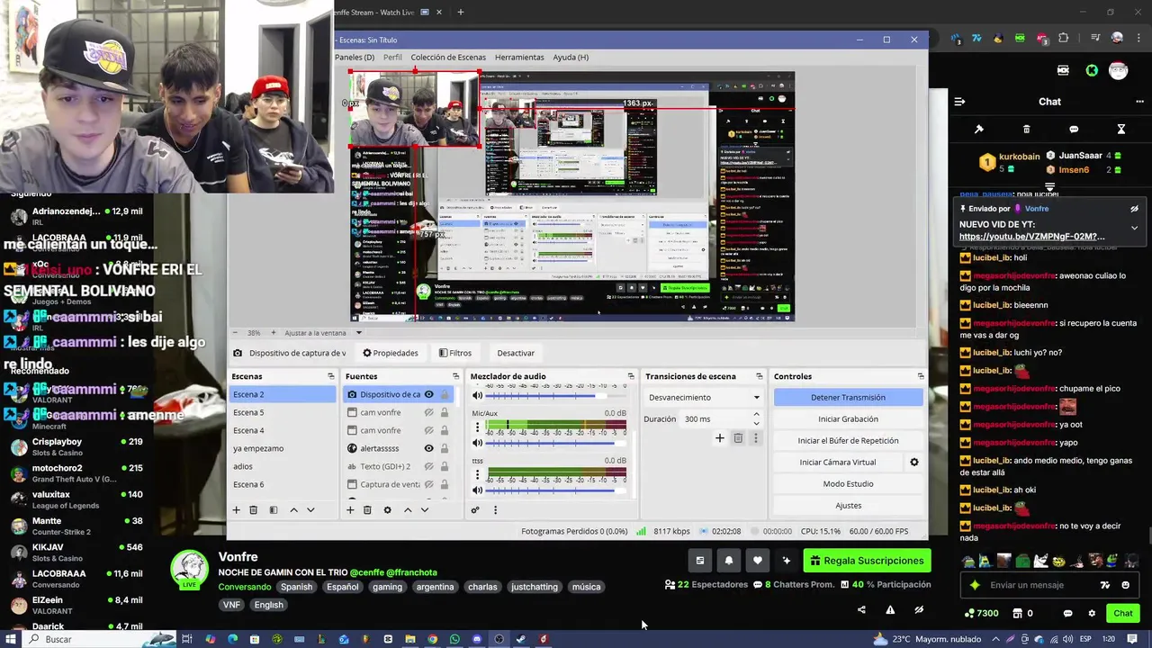Click Regala Suscripciones button
The width and height of the screenshot is (1152, 648).
tap(867, 561)
